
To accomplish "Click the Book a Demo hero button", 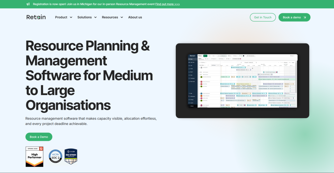I will [x=39, y=137].
